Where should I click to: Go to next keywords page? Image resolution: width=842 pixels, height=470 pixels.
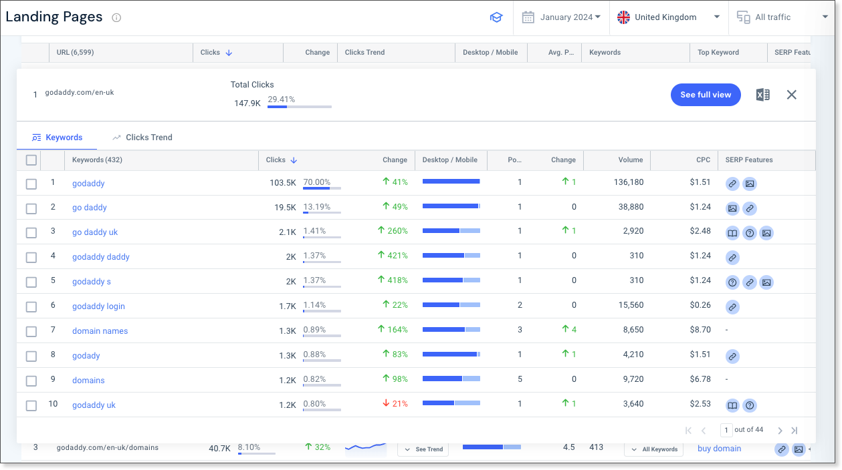click(780, 431)
